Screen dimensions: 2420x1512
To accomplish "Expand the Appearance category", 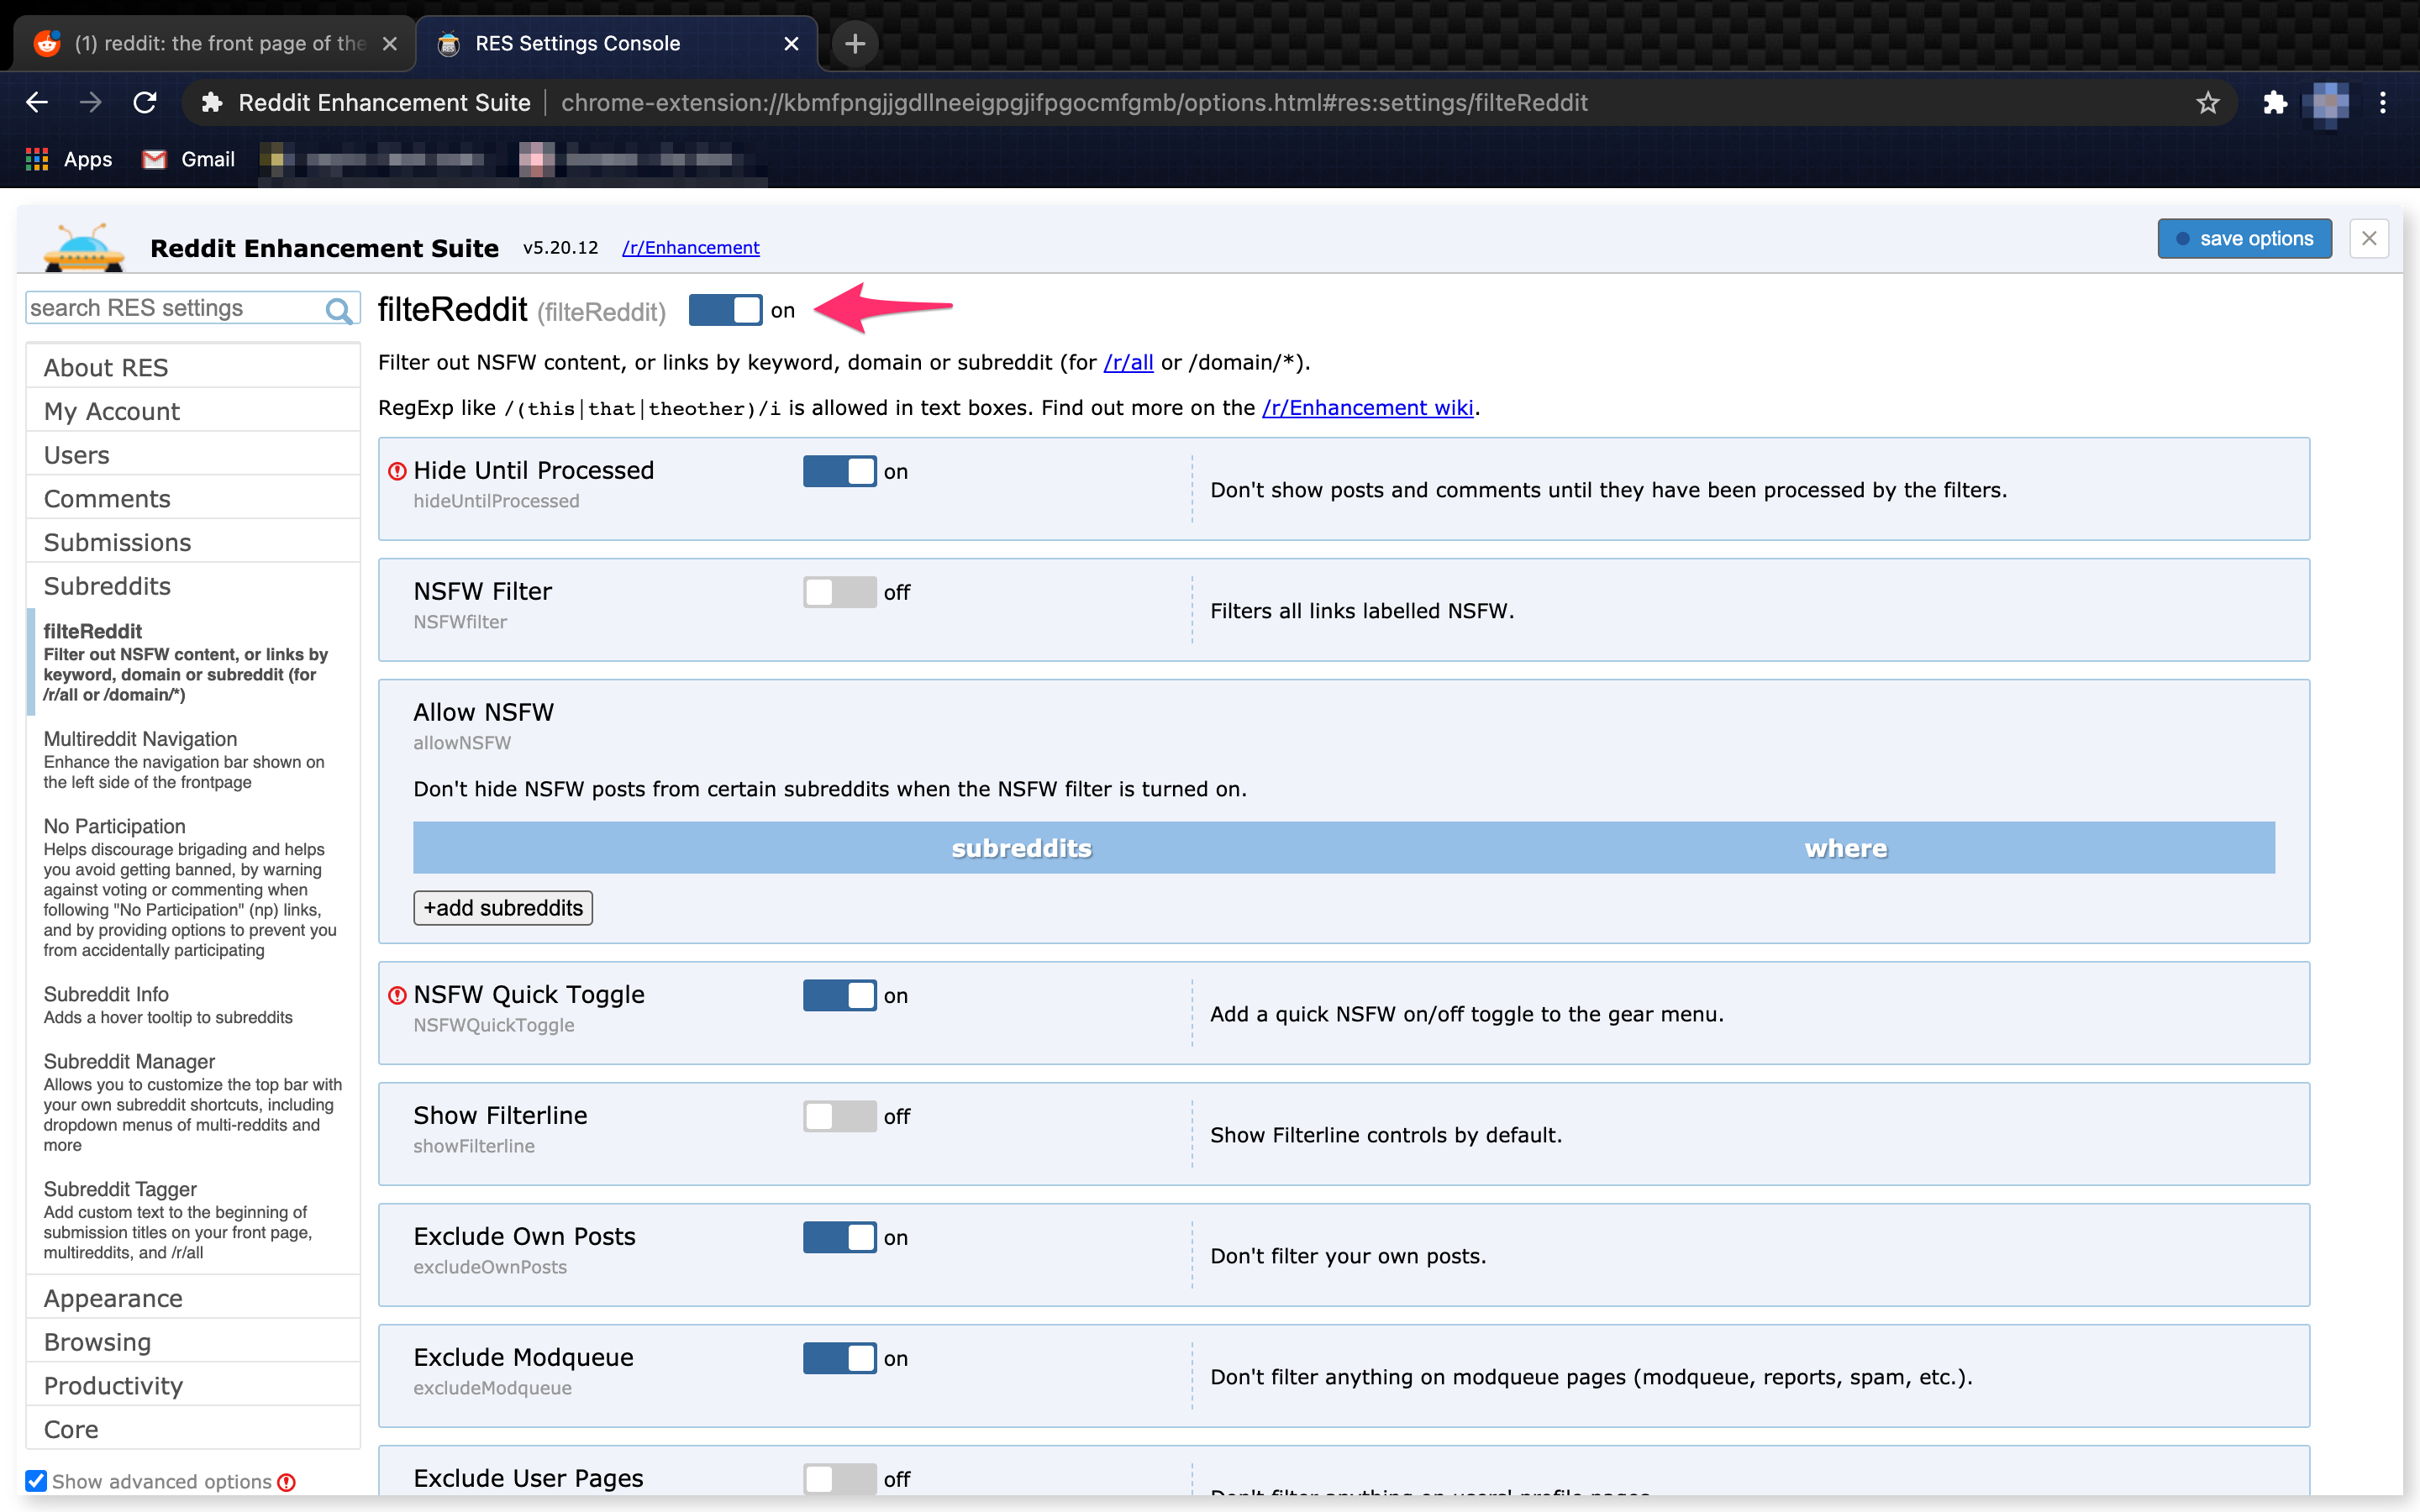I will pos(193,1298).
